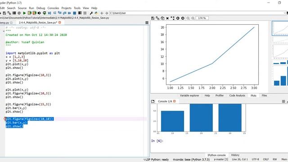Select the bar chart thumbnail
The image size is (288, 162).
[x=280, y=76]
